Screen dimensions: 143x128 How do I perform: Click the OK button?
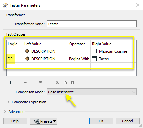[x=101, y=121]
